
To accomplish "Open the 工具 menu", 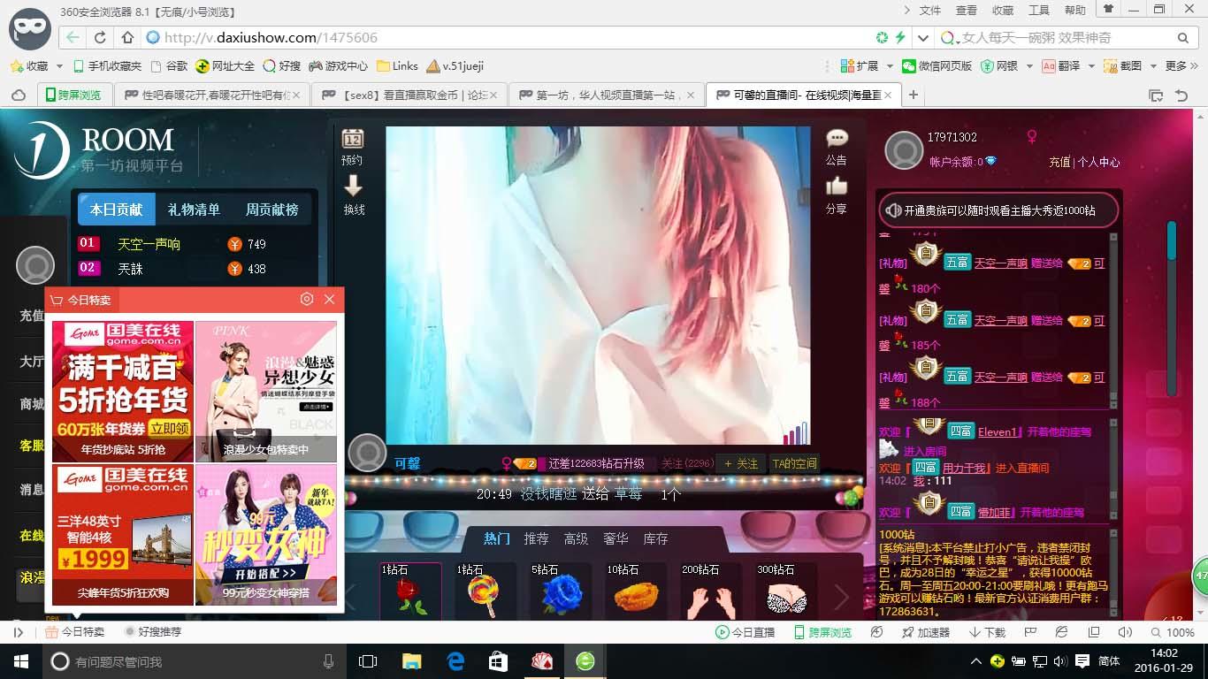I will 1039,11.
